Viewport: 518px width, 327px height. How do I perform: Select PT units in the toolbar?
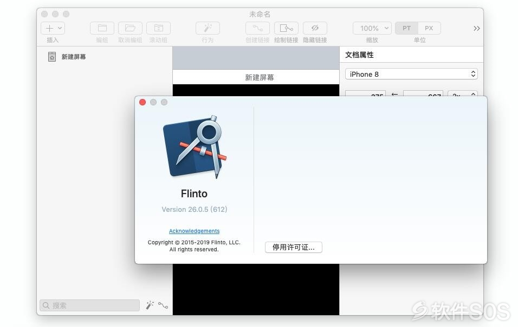point(407,28)
